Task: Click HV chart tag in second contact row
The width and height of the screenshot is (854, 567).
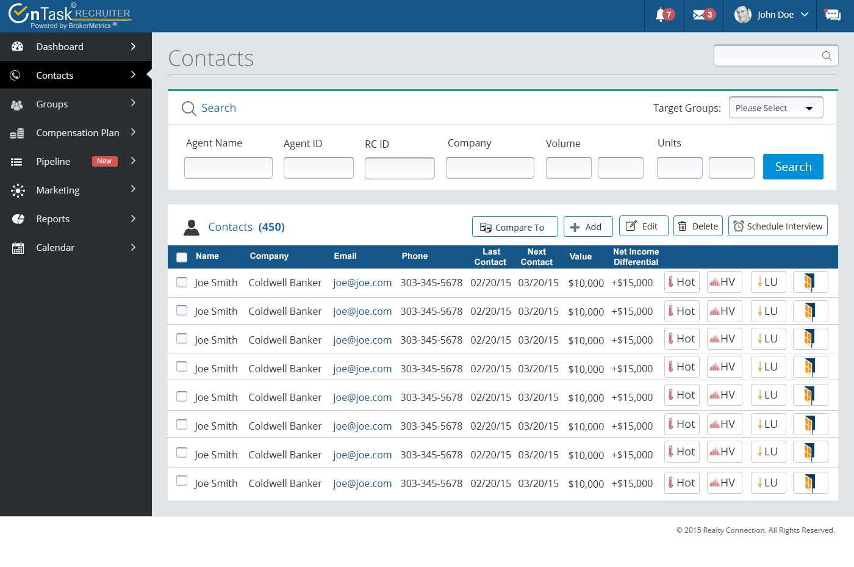Action: pyautogui.click(x=724, y=311)
